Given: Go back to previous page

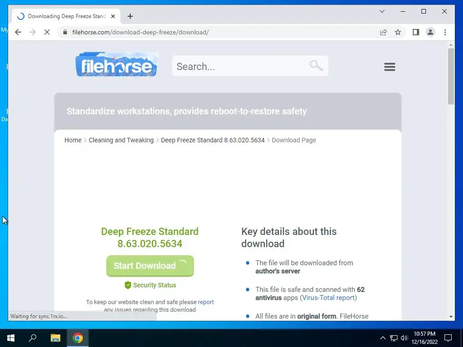Looking at the screenshot, I should pyautogui.click(x=18, y=32).
